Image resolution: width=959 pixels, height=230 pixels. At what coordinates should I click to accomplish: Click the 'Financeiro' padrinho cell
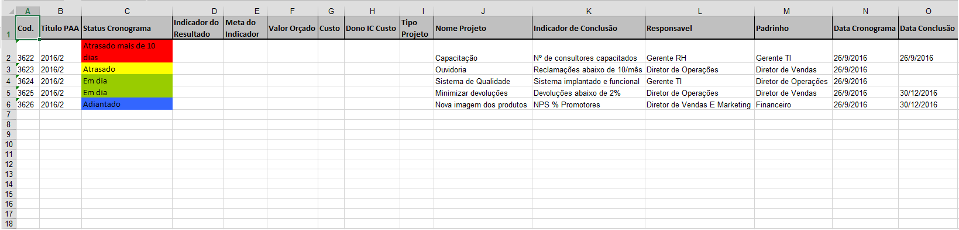pyautogui.click(x=793, y=104)
